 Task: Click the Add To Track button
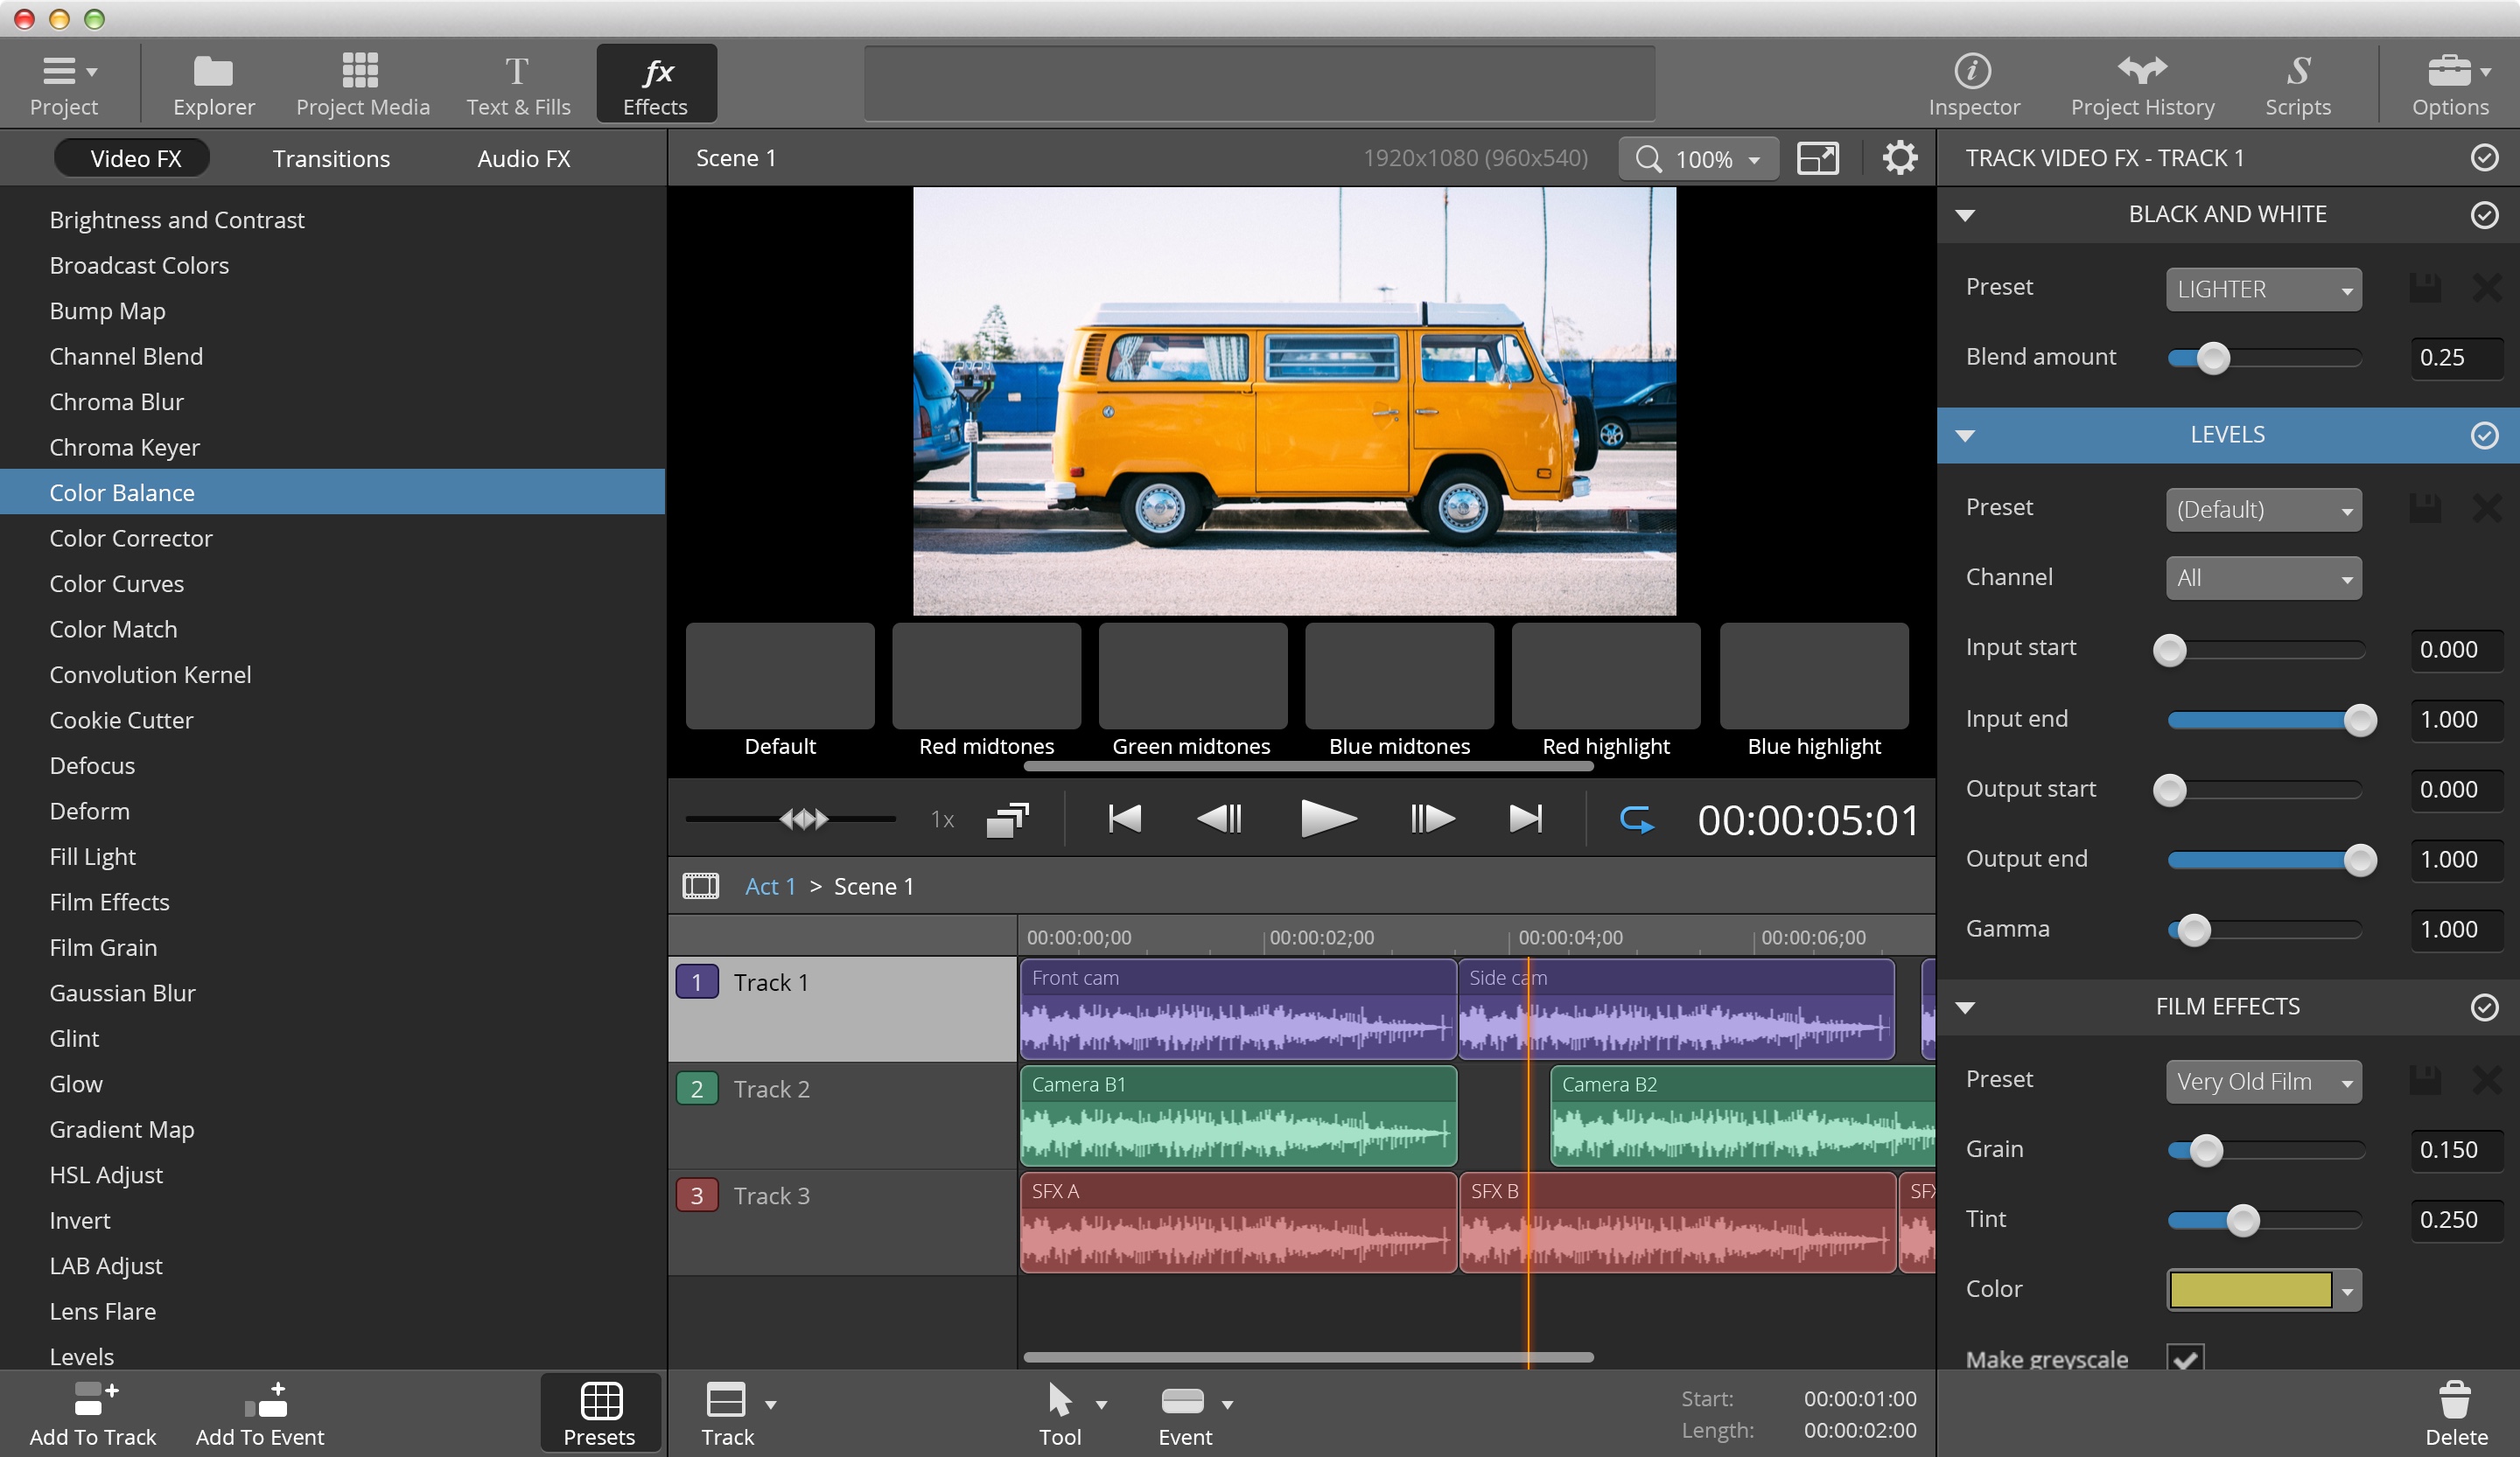click(x=92, y=1412)
